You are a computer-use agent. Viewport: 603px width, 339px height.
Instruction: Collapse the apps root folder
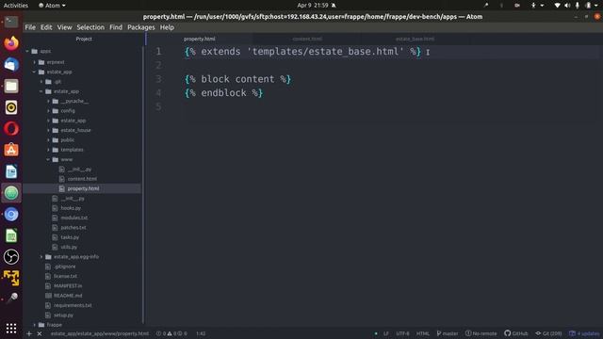tap(27, 51)
